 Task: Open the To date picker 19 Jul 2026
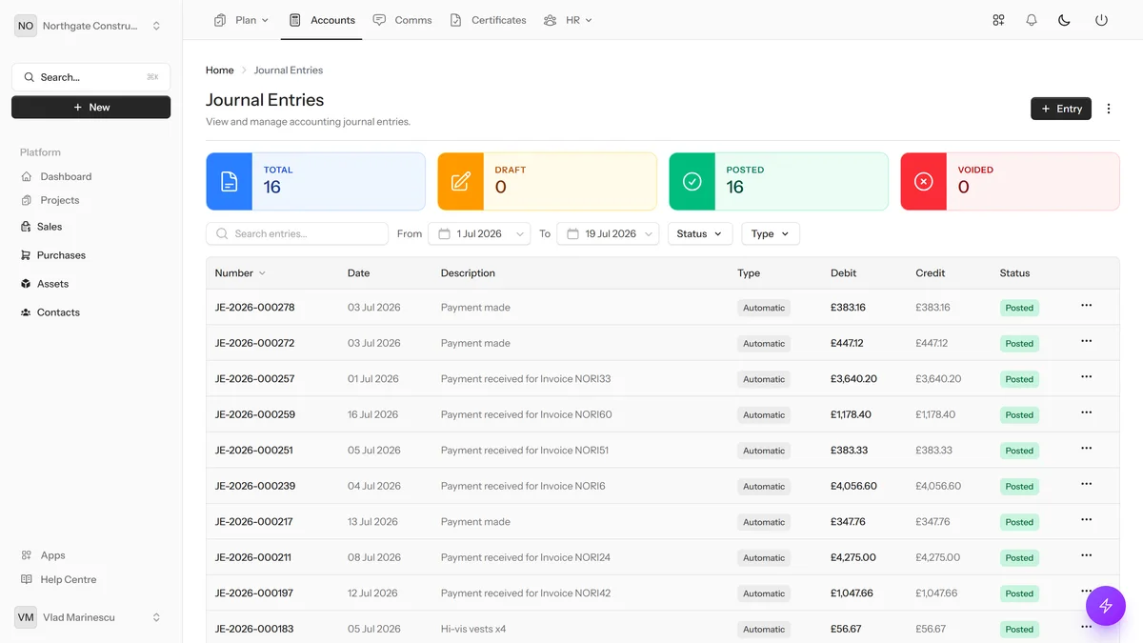pyautogui.click(x=608, y=233)
